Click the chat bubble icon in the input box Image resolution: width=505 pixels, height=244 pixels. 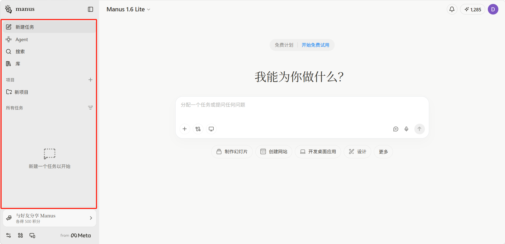click(396, 129)
